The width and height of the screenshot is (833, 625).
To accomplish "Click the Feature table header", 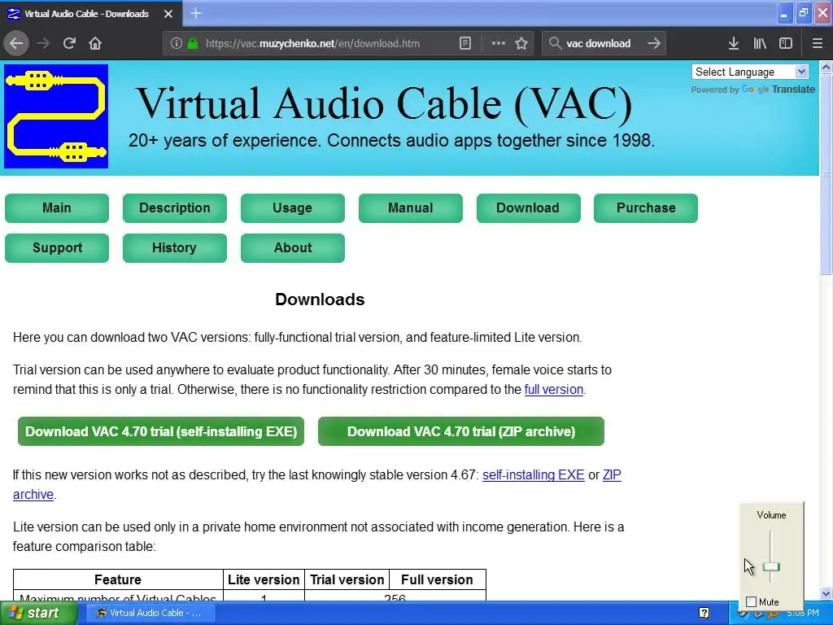I will (118, 579).
